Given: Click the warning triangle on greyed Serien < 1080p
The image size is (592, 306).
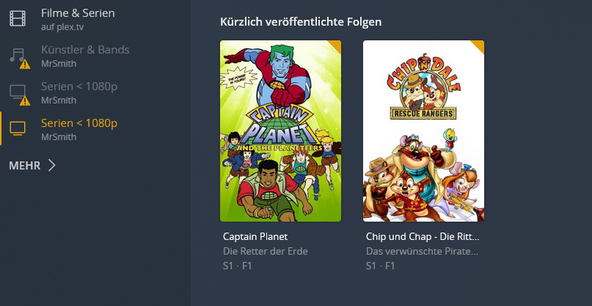Looking at the screenshot, I should pyautogui.click(x=25, y=101).
